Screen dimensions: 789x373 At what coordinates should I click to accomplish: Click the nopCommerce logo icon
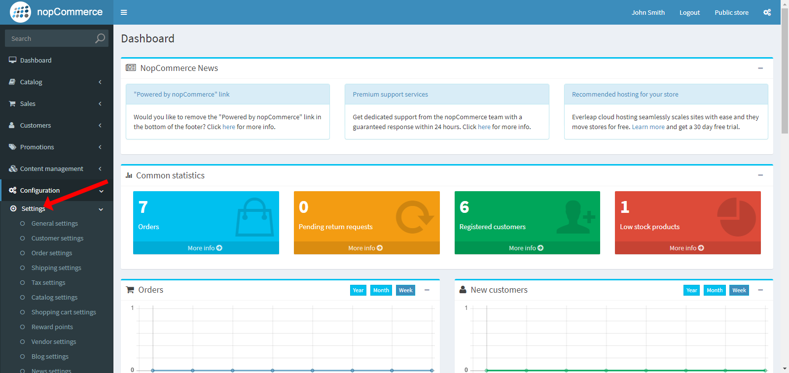click(20, 12)
